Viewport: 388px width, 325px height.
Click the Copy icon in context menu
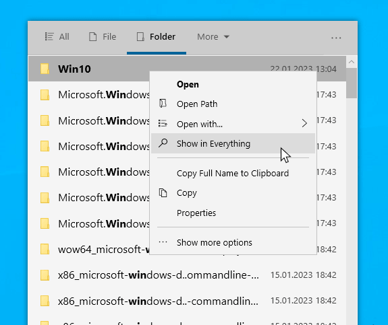[x=163, y=192]
